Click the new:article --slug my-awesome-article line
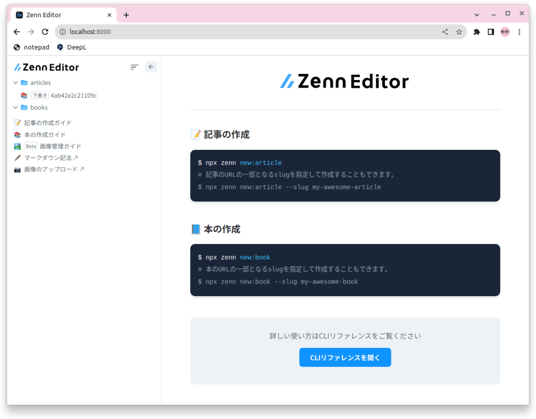This screenshot has height=419, width=536. (289, 187)
